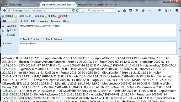
Task: Expand the Encoding dropdown menu
Action: 56,21
